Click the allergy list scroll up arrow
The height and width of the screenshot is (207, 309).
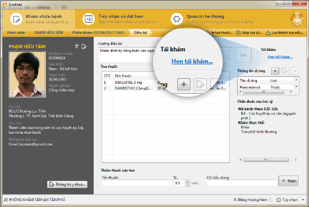[296, 80]
